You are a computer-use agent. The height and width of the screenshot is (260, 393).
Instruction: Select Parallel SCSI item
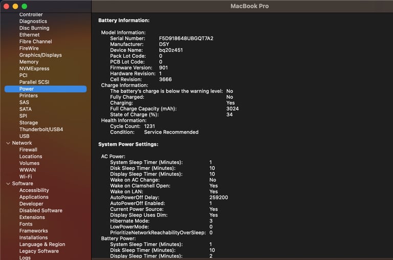(x=34, y=82)
